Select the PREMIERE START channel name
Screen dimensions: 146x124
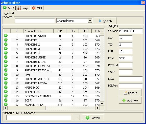click(x=35, y=36)
